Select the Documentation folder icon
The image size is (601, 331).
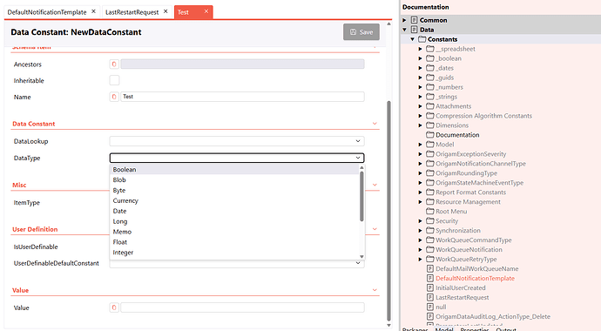tap(430, 135)
